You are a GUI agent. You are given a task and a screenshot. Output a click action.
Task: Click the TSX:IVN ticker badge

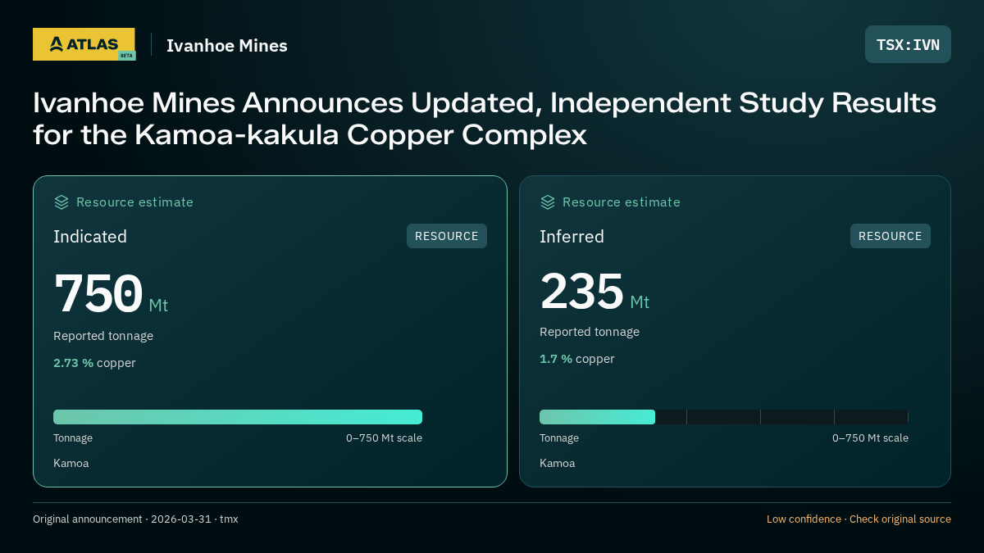(908, 44)
